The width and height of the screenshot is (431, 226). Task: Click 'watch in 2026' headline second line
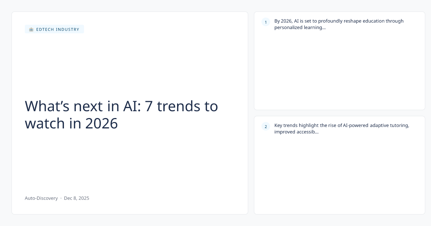(71, 123)
